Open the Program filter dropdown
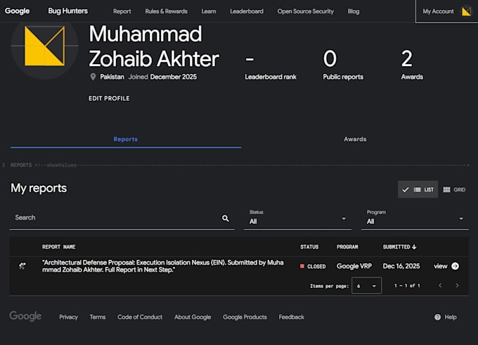 [415, 218]
